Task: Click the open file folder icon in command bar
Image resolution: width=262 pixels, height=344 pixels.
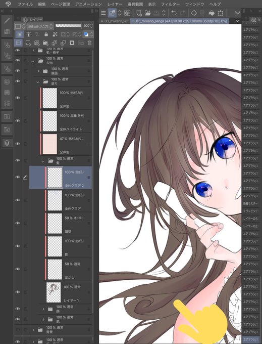Action: point(148,13)
